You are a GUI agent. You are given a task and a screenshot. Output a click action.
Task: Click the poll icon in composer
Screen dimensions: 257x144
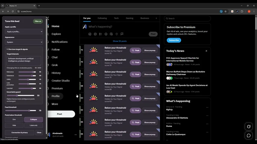(x=101, y=34)
